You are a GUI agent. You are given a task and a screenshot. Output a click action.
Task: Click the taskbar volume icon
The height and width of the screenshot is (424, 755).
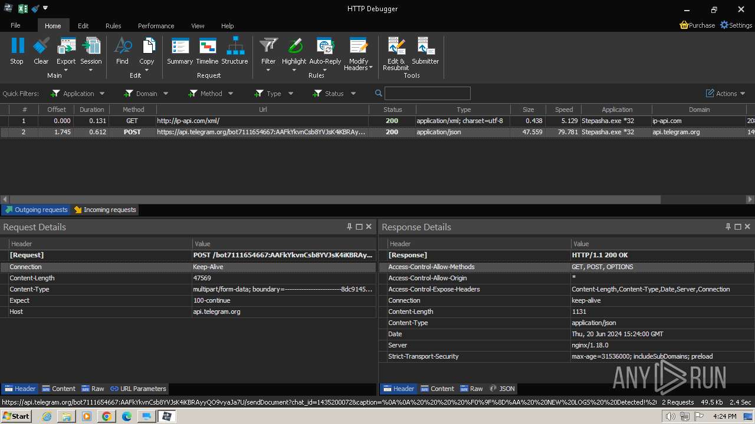tap(670, 416)
